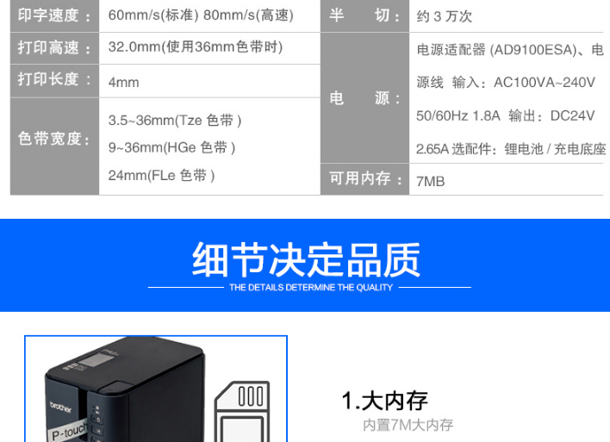
Task: Select the 3.5~36mm Tze tape line
Action: (x=175, y=121)
